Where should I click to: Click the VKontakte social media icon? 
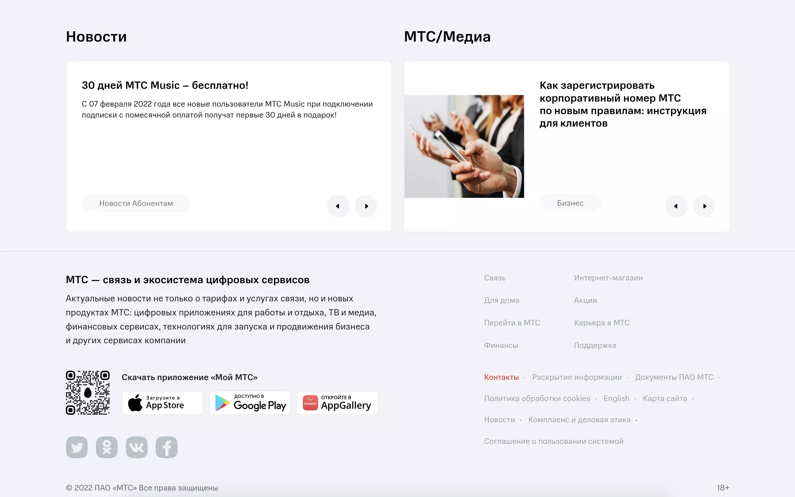(136, 447)
